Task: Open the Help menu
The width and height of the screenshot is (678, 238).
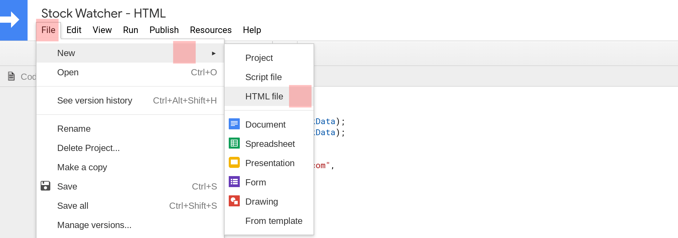Action: (x=252, y=30)
